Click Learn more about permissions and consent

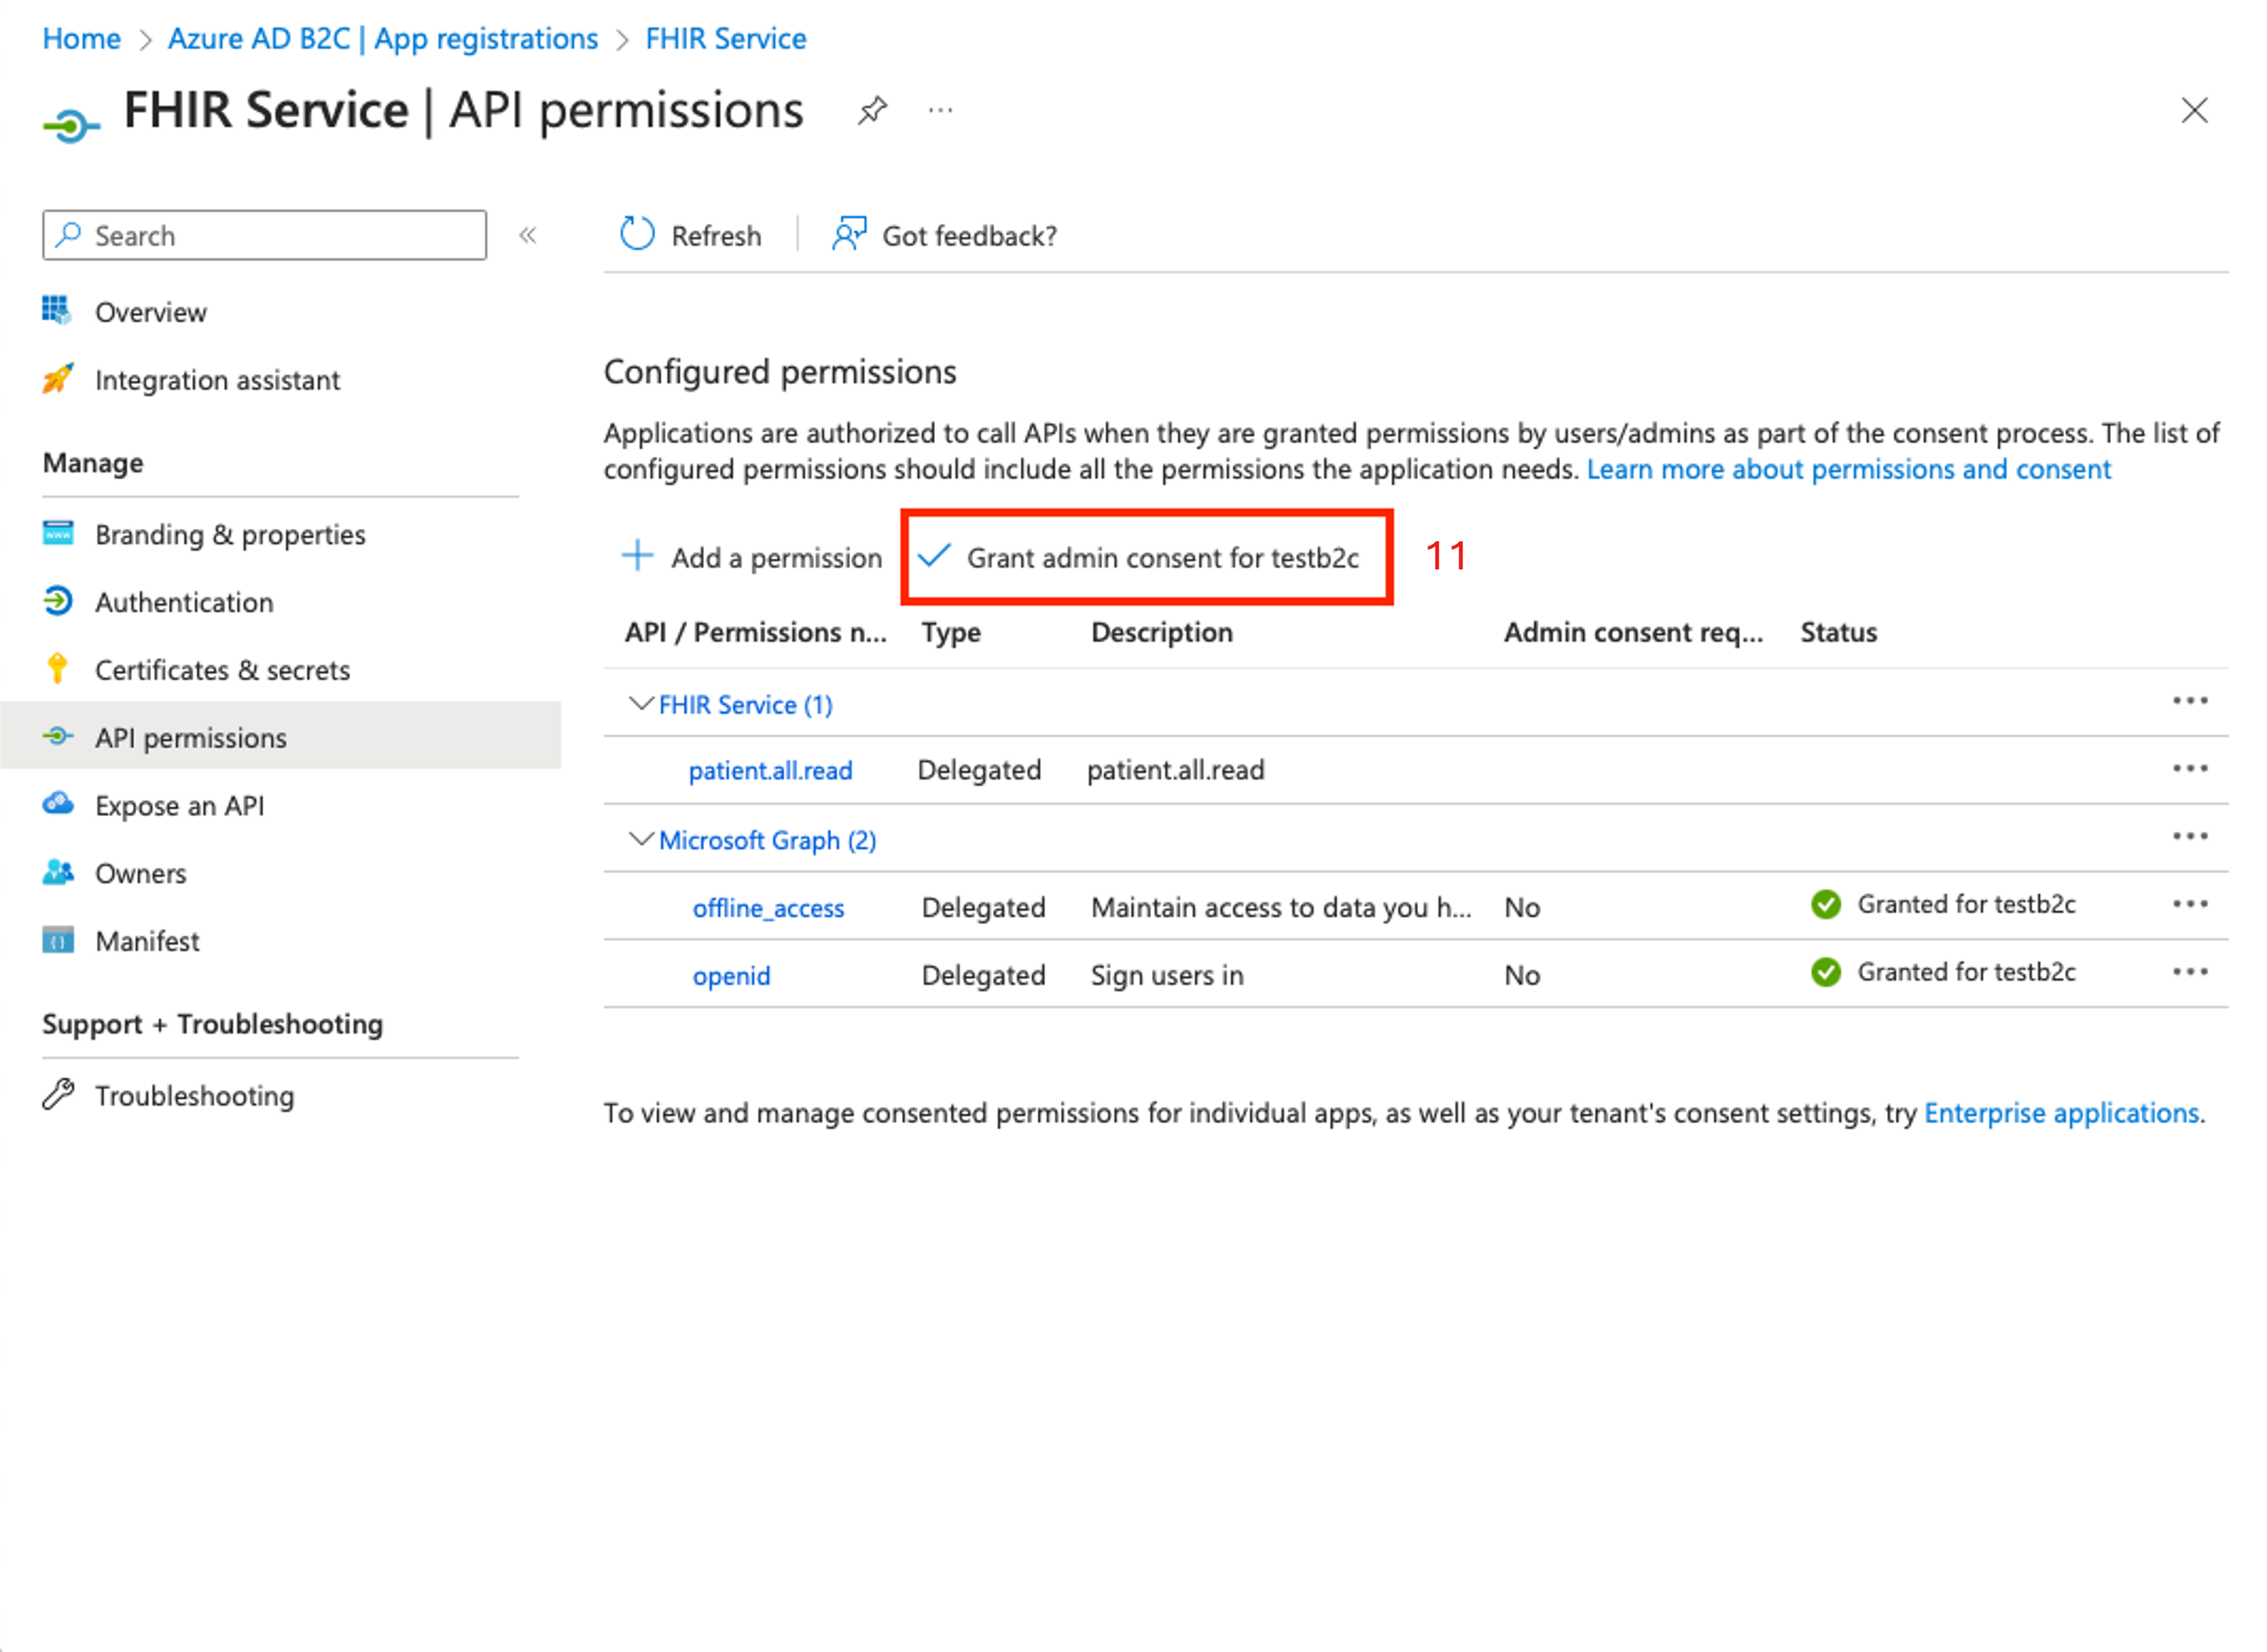(1848, 469)
